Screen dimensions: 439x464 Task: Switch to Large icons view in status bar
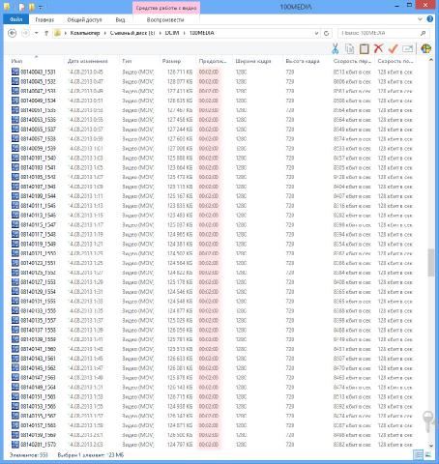pos(428,455)
